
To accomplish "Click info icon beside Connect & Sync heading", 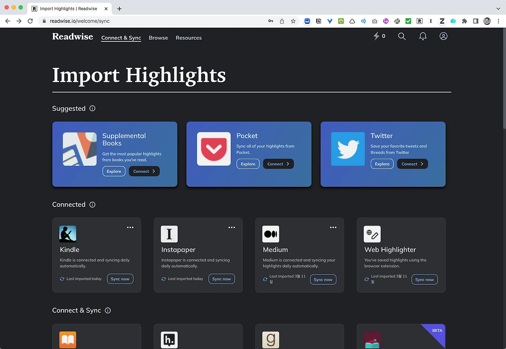I will (x=108, y=310).
